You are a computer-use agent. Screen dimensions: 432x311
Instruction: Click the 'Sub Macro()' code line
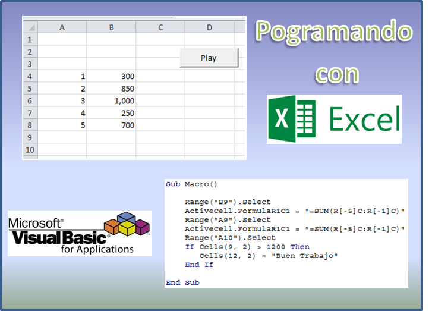[x=191, y=184]
